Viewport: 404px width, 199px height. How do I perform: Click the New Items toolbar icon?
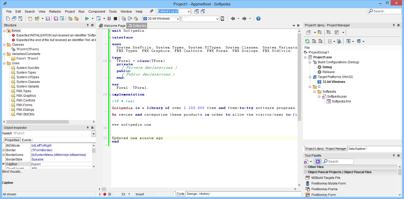click(x=30, y=19)
